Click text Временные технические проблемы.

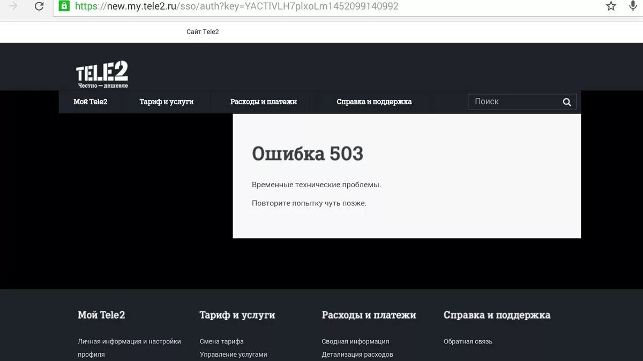click(316, 185)
